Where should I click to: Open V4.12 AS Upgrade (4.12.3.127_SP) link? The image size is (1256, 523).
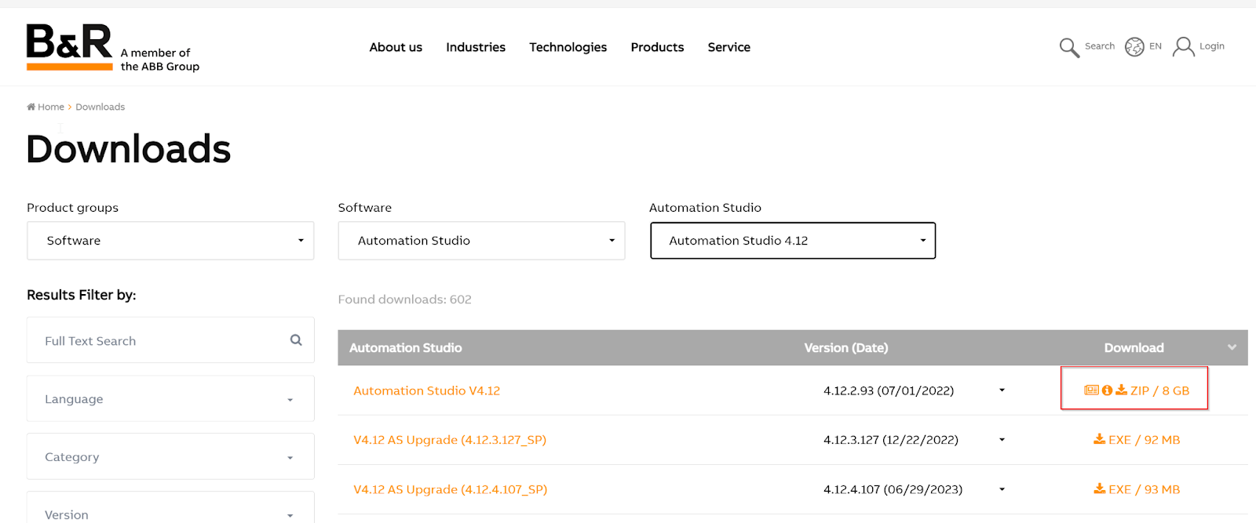click(450, 440)
